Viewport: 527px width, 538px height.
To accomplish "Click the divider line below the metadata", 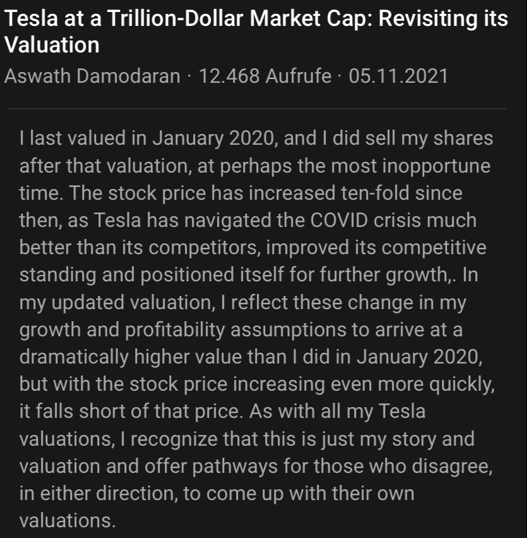I will pyautogui.click(x=258, y=109).
